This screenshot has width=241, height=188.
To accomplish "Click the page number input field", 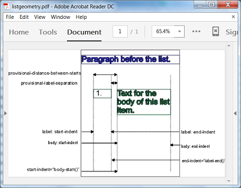I will (x=120, y=31).
